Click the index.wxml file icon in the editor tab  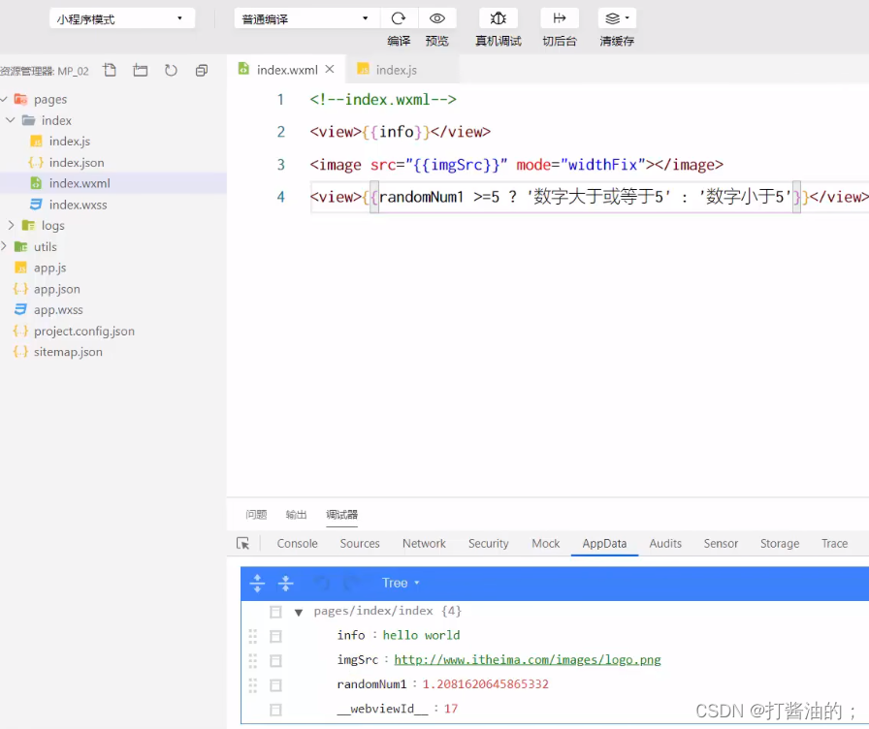[x=243, y=69]
